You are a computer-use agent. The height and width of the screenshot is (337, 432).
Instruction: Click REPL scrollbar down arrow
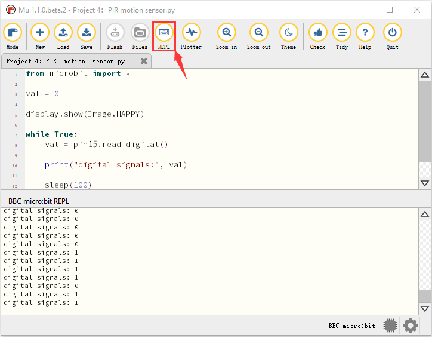(425, 308)
